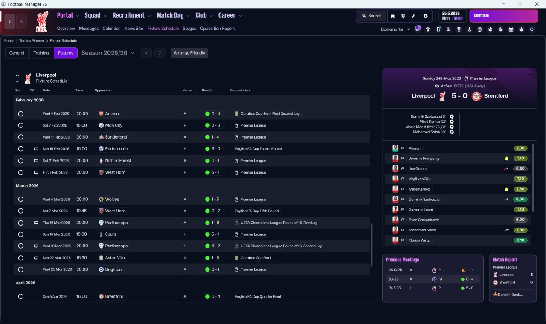Click Dominik Szoboszlai's 8,60 rating
The image size is (546, 324).
pyautogui.click(x=520, y=200)
